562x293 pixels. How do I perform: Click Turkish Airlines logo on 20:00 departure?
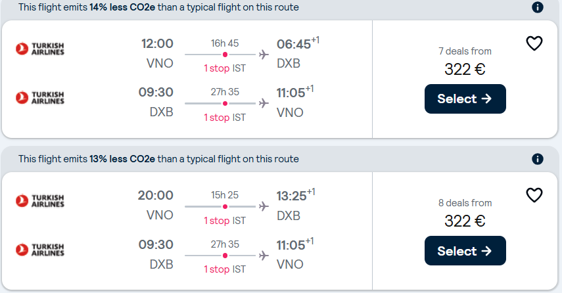point(40,200)
